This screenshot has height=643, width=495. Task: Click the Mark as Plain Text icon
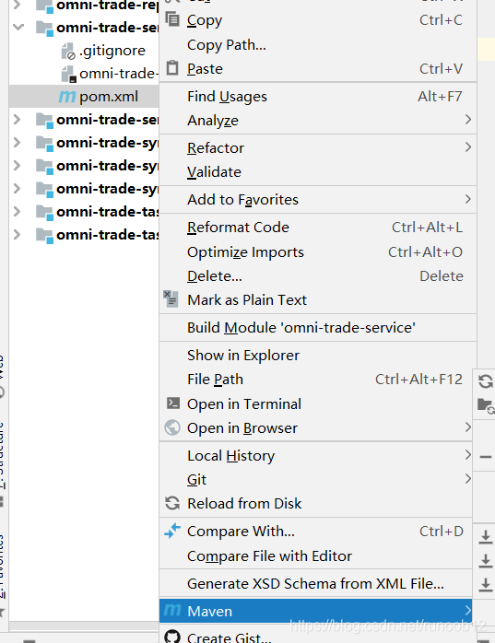point(171,299)
